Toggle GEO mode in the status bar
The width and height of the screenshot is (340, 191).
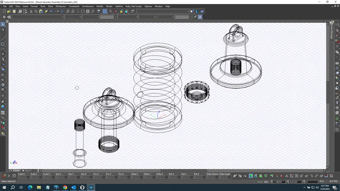(x=266, y=182)
